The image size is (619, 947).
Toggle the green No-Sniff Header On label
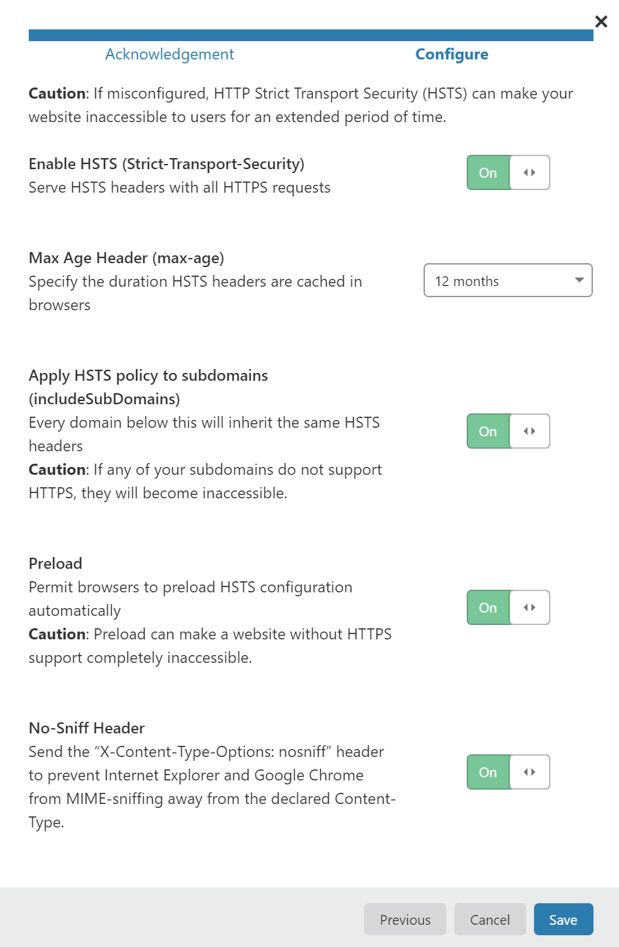(488, 772)
